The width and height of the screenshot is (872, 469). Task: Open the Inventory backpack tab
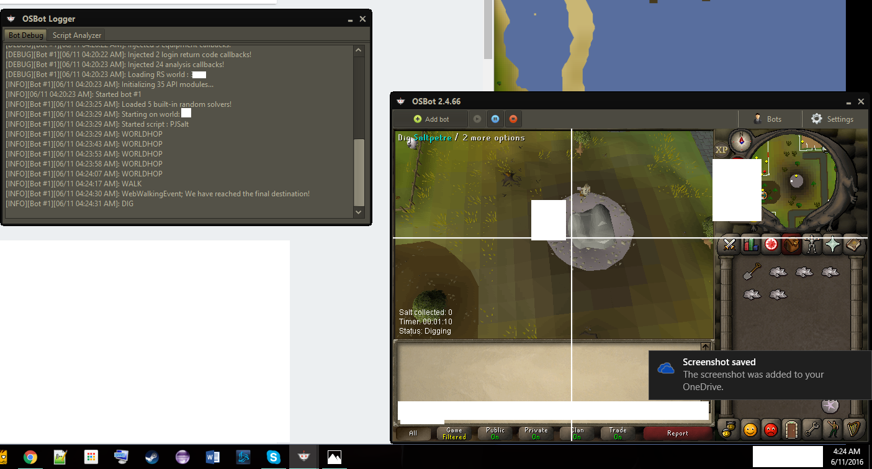tap(792, 245)
